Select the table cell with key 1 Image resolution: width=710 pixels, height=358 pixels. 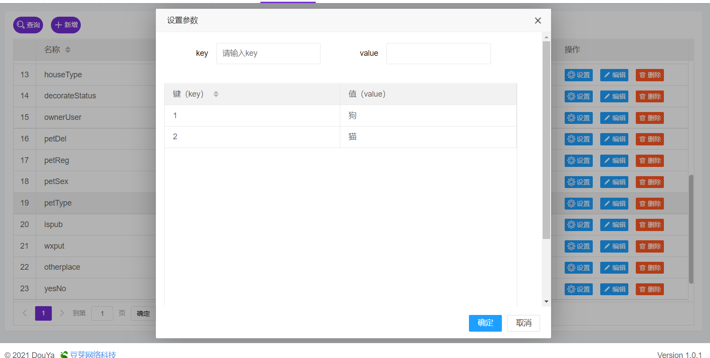tap(252, 116)
